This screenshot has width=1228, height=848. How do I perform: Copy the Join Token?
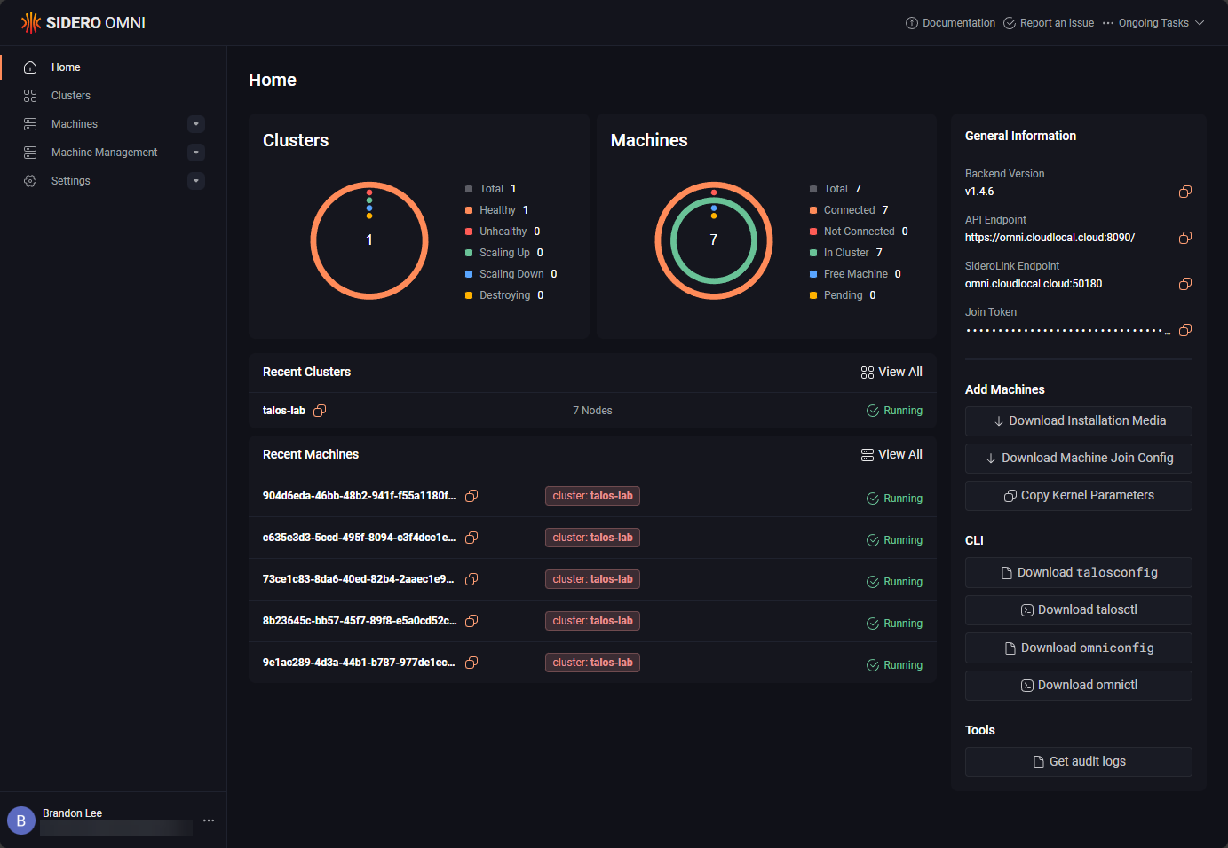1184,330
